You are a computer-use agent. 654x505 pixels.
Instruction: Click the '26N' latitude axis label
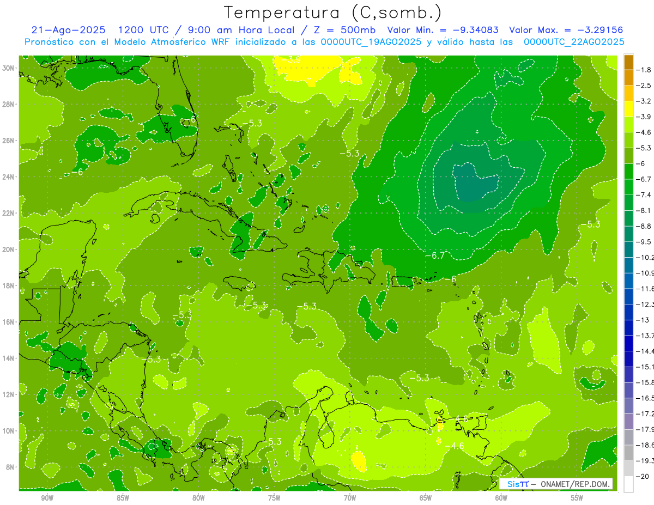point(9,141)
